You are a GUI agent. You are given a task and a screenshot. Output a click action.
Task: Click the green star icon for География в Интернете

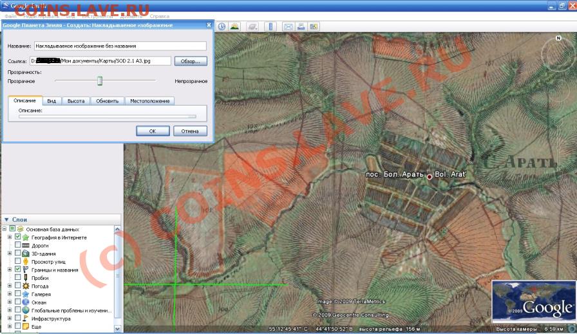(x=25, y=237)
